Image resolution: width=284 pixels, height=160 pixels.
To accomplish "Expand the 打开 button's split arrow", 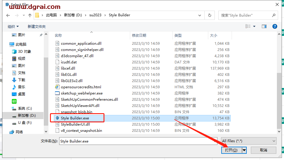I will coord(244,150).
